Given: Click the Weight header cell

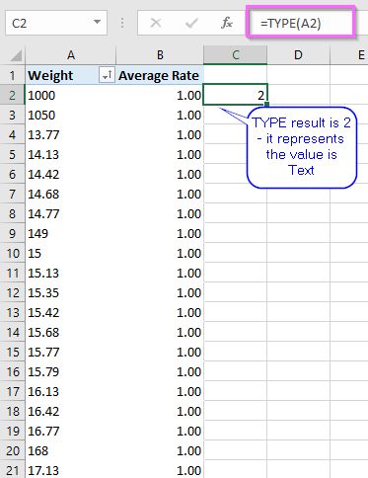Looking at the screenshot, I should coord(71,75).
